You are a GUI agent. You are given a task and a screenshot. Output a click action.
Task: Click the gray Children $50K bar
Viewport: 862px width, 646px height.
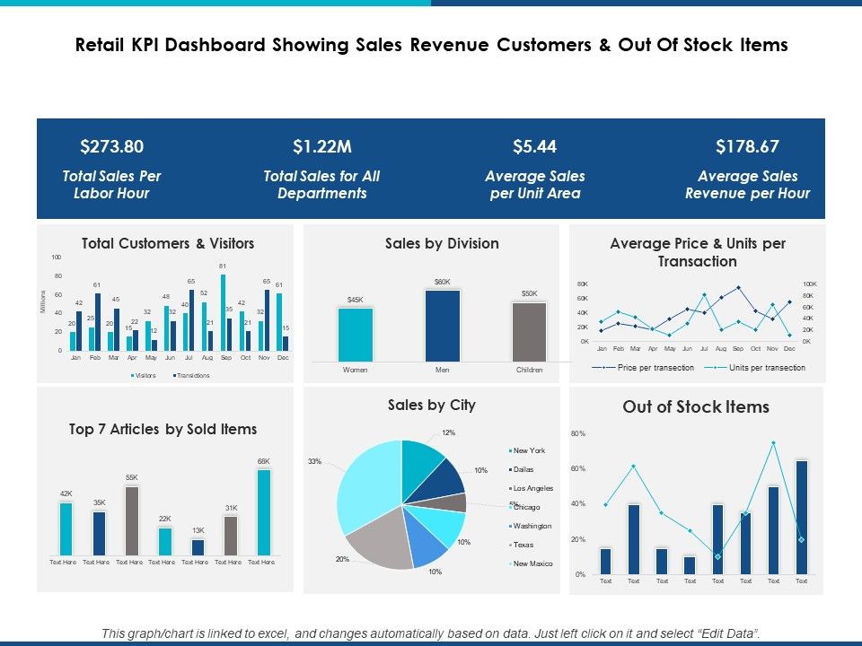(x=530, y=332)
